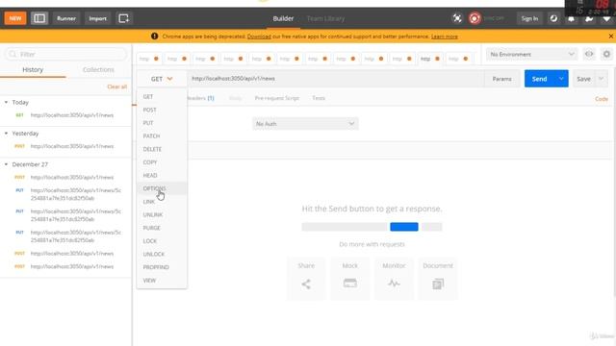Choose OPTIONS from method list
Screen dimensions: 616x346
(x=162, y=188)
